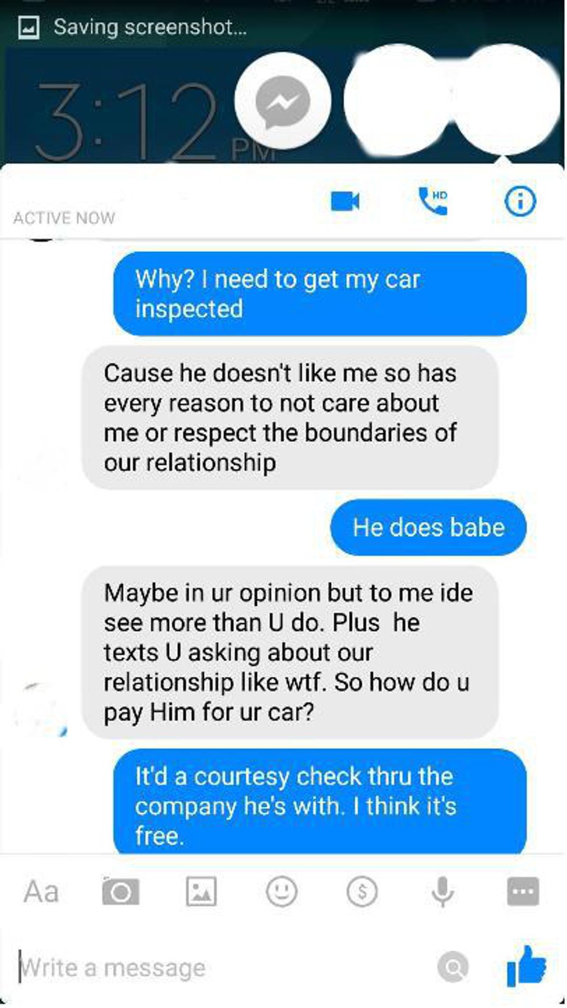This screenshot has width=567, height=1008.
Task: Open more options three-dots icon
Action: pos(523,891)
